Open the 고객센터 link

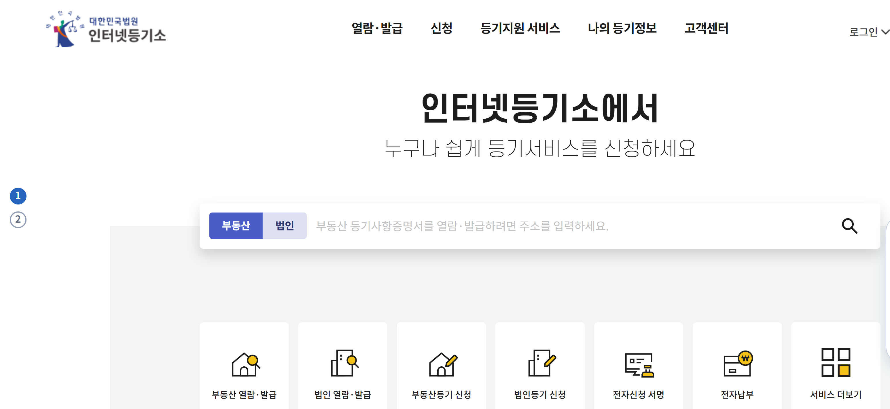point(706,28)
